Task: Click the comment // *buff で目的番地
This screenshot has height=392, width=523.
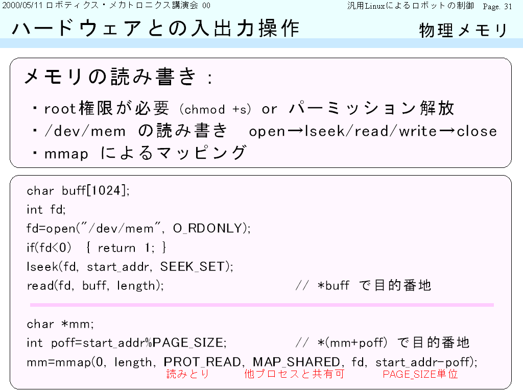Action: (x=363, y=285)
